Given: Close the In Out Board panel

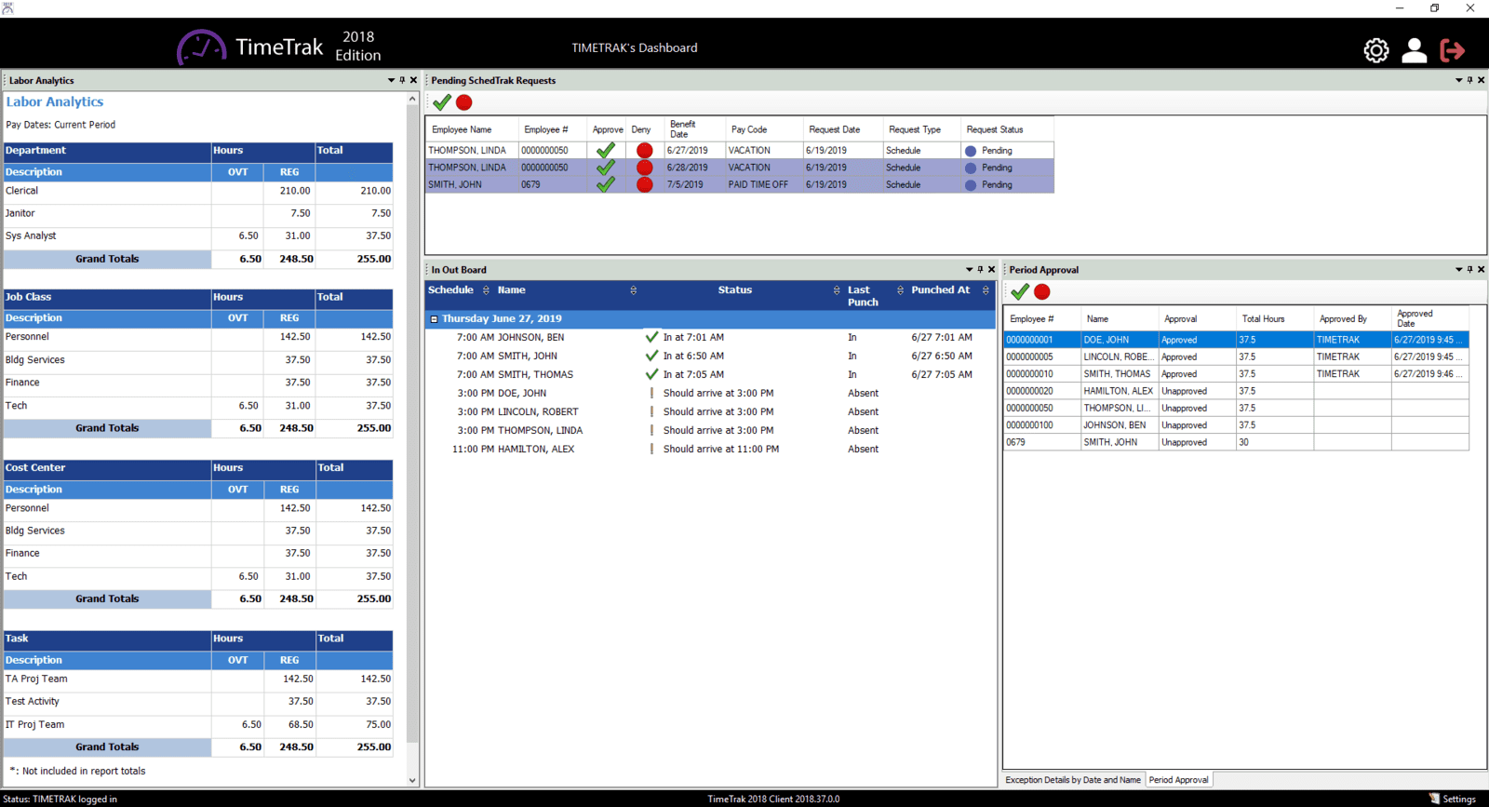Looking at the screenshot, I should tap(992, 269).
